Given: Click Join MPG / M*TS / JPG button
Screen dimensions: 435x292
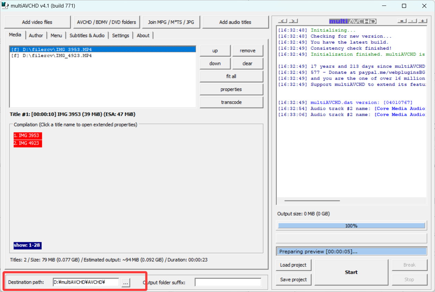Looking at the screenshot, I should (x=171, y=22).
